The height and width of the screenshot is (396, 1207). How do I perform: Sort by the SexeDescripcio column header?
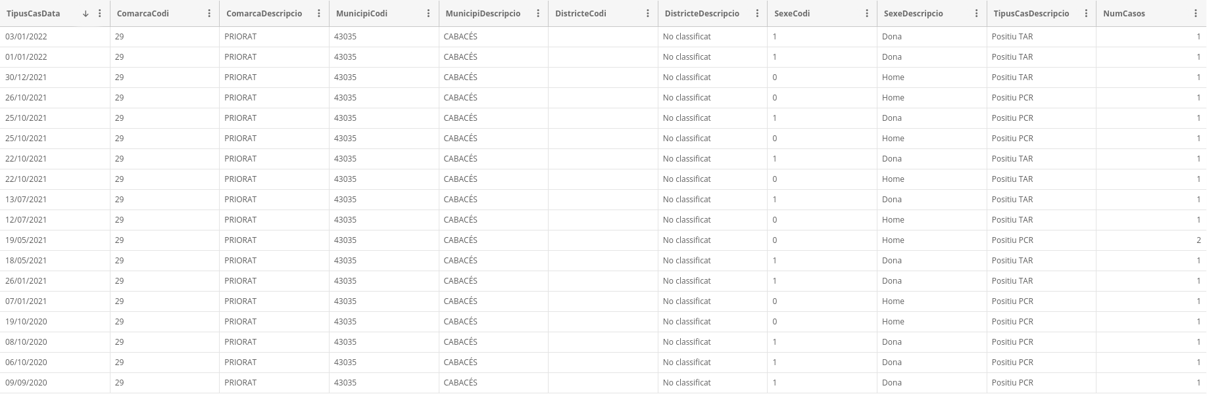pyautogui.click(x=913, y=13)
